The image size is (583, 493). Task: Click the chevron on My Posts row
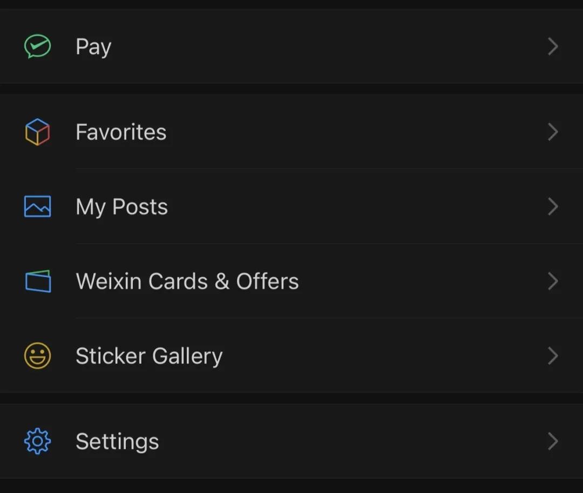[553, 207]
